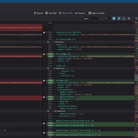Click the hasBin: true line 3422

point(63,61)
